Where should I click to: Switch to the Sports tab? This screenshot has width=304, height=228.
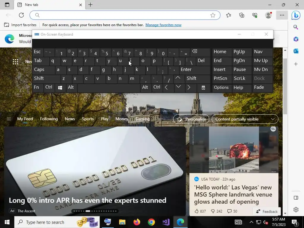(88, 119)
